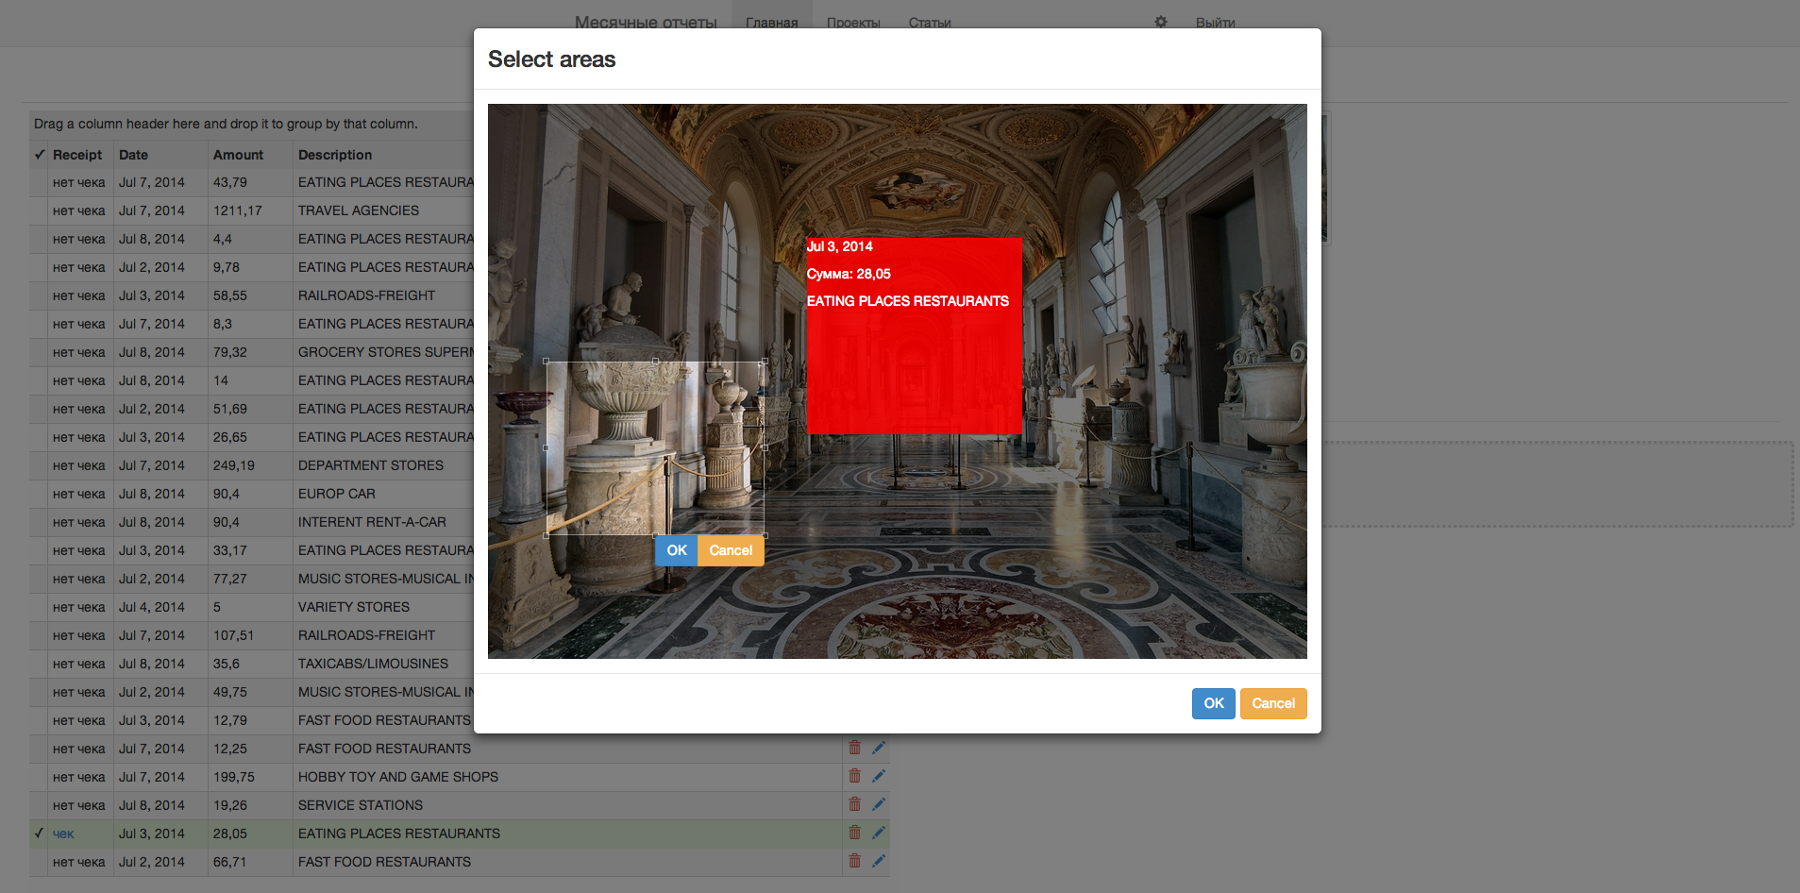Edit the 28,05 EATING PLACES RESTAURANTS row
The width and height of the screenshot is (1800, 893).
click(879, 833)
